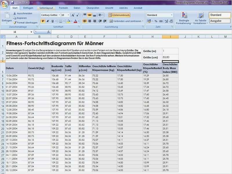Viewport: 232px width, 174px height.
Task: Toggle underline formatting
Action: (52, 21)
